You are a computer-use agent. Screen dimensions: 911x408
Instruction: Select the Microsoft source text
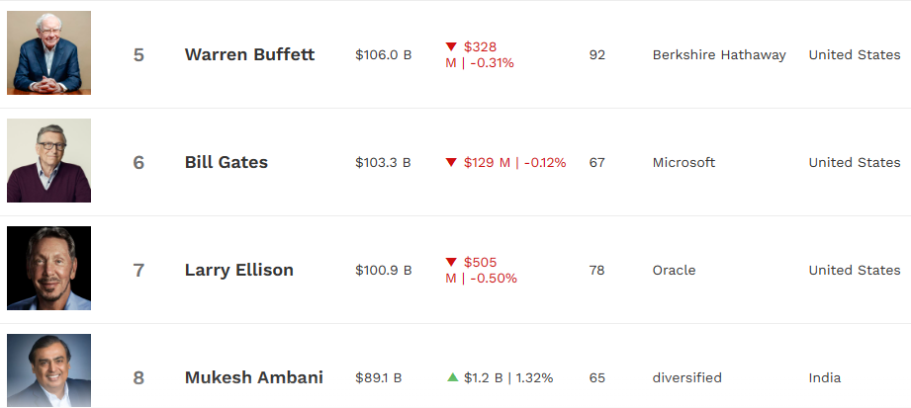[x=683, y=162]
